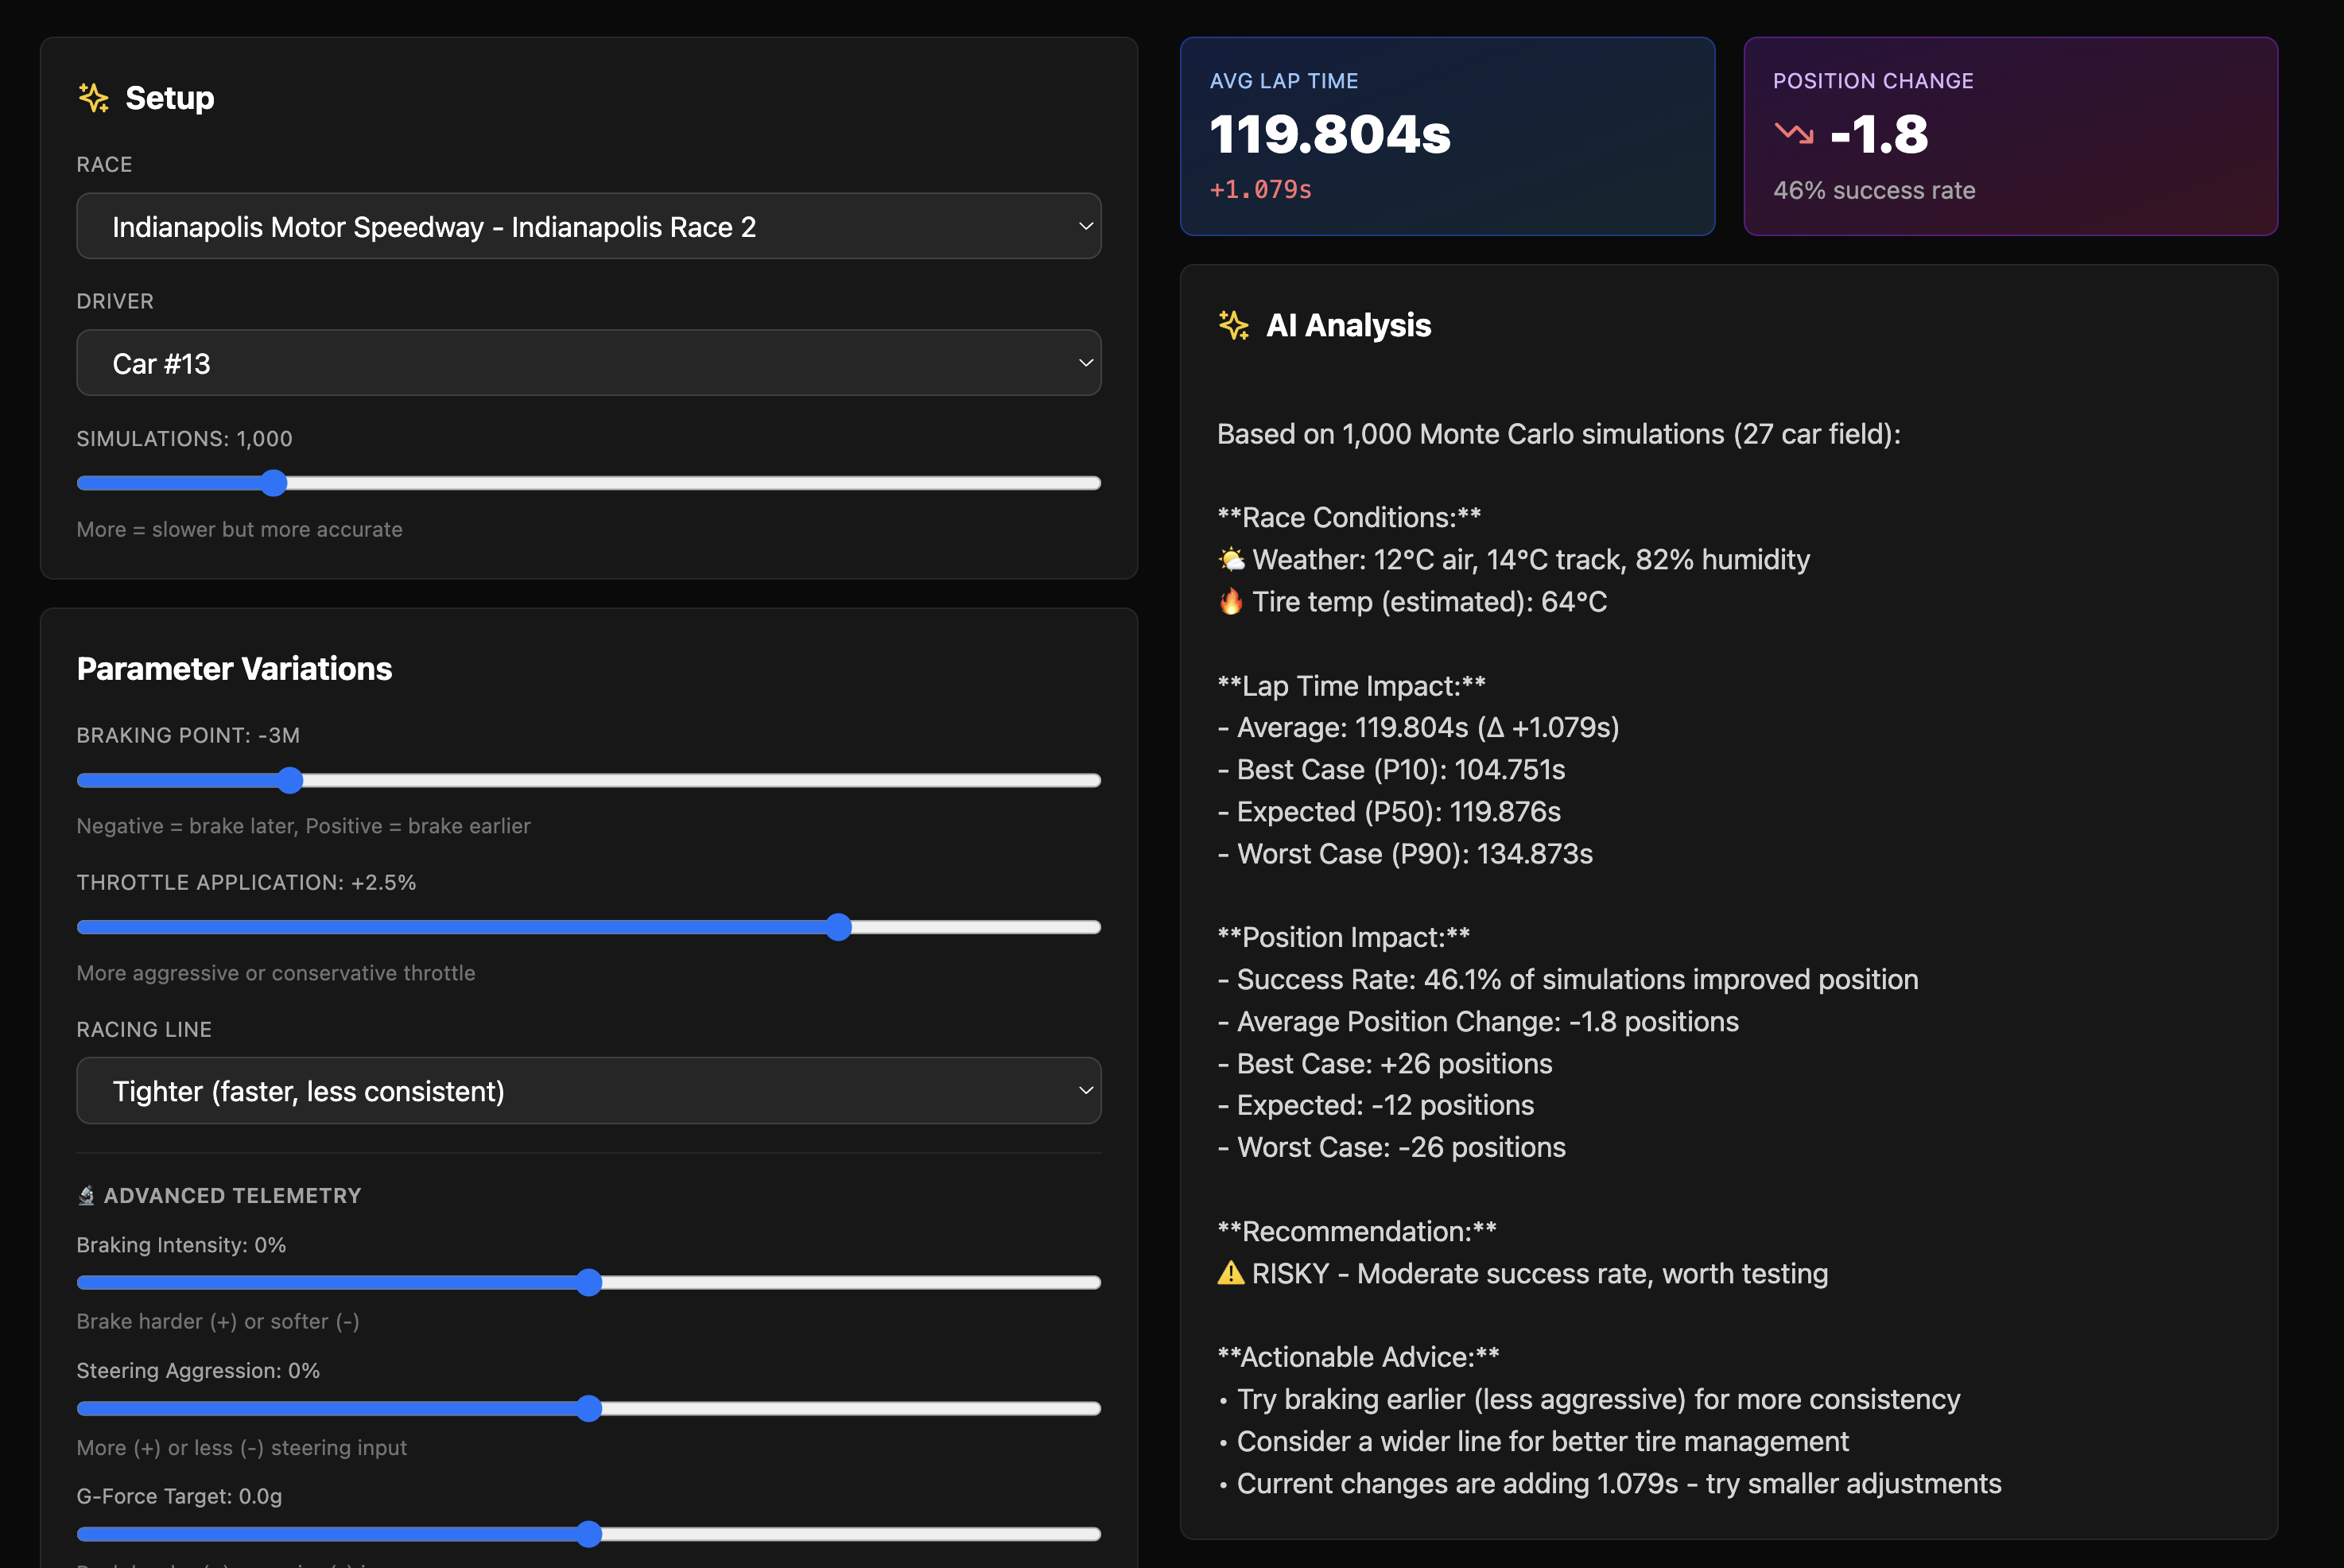The height and width of the screenshot is (1568, 2344).
Task: Click the Throttle Application slider thumb
Action: [839, 927]
